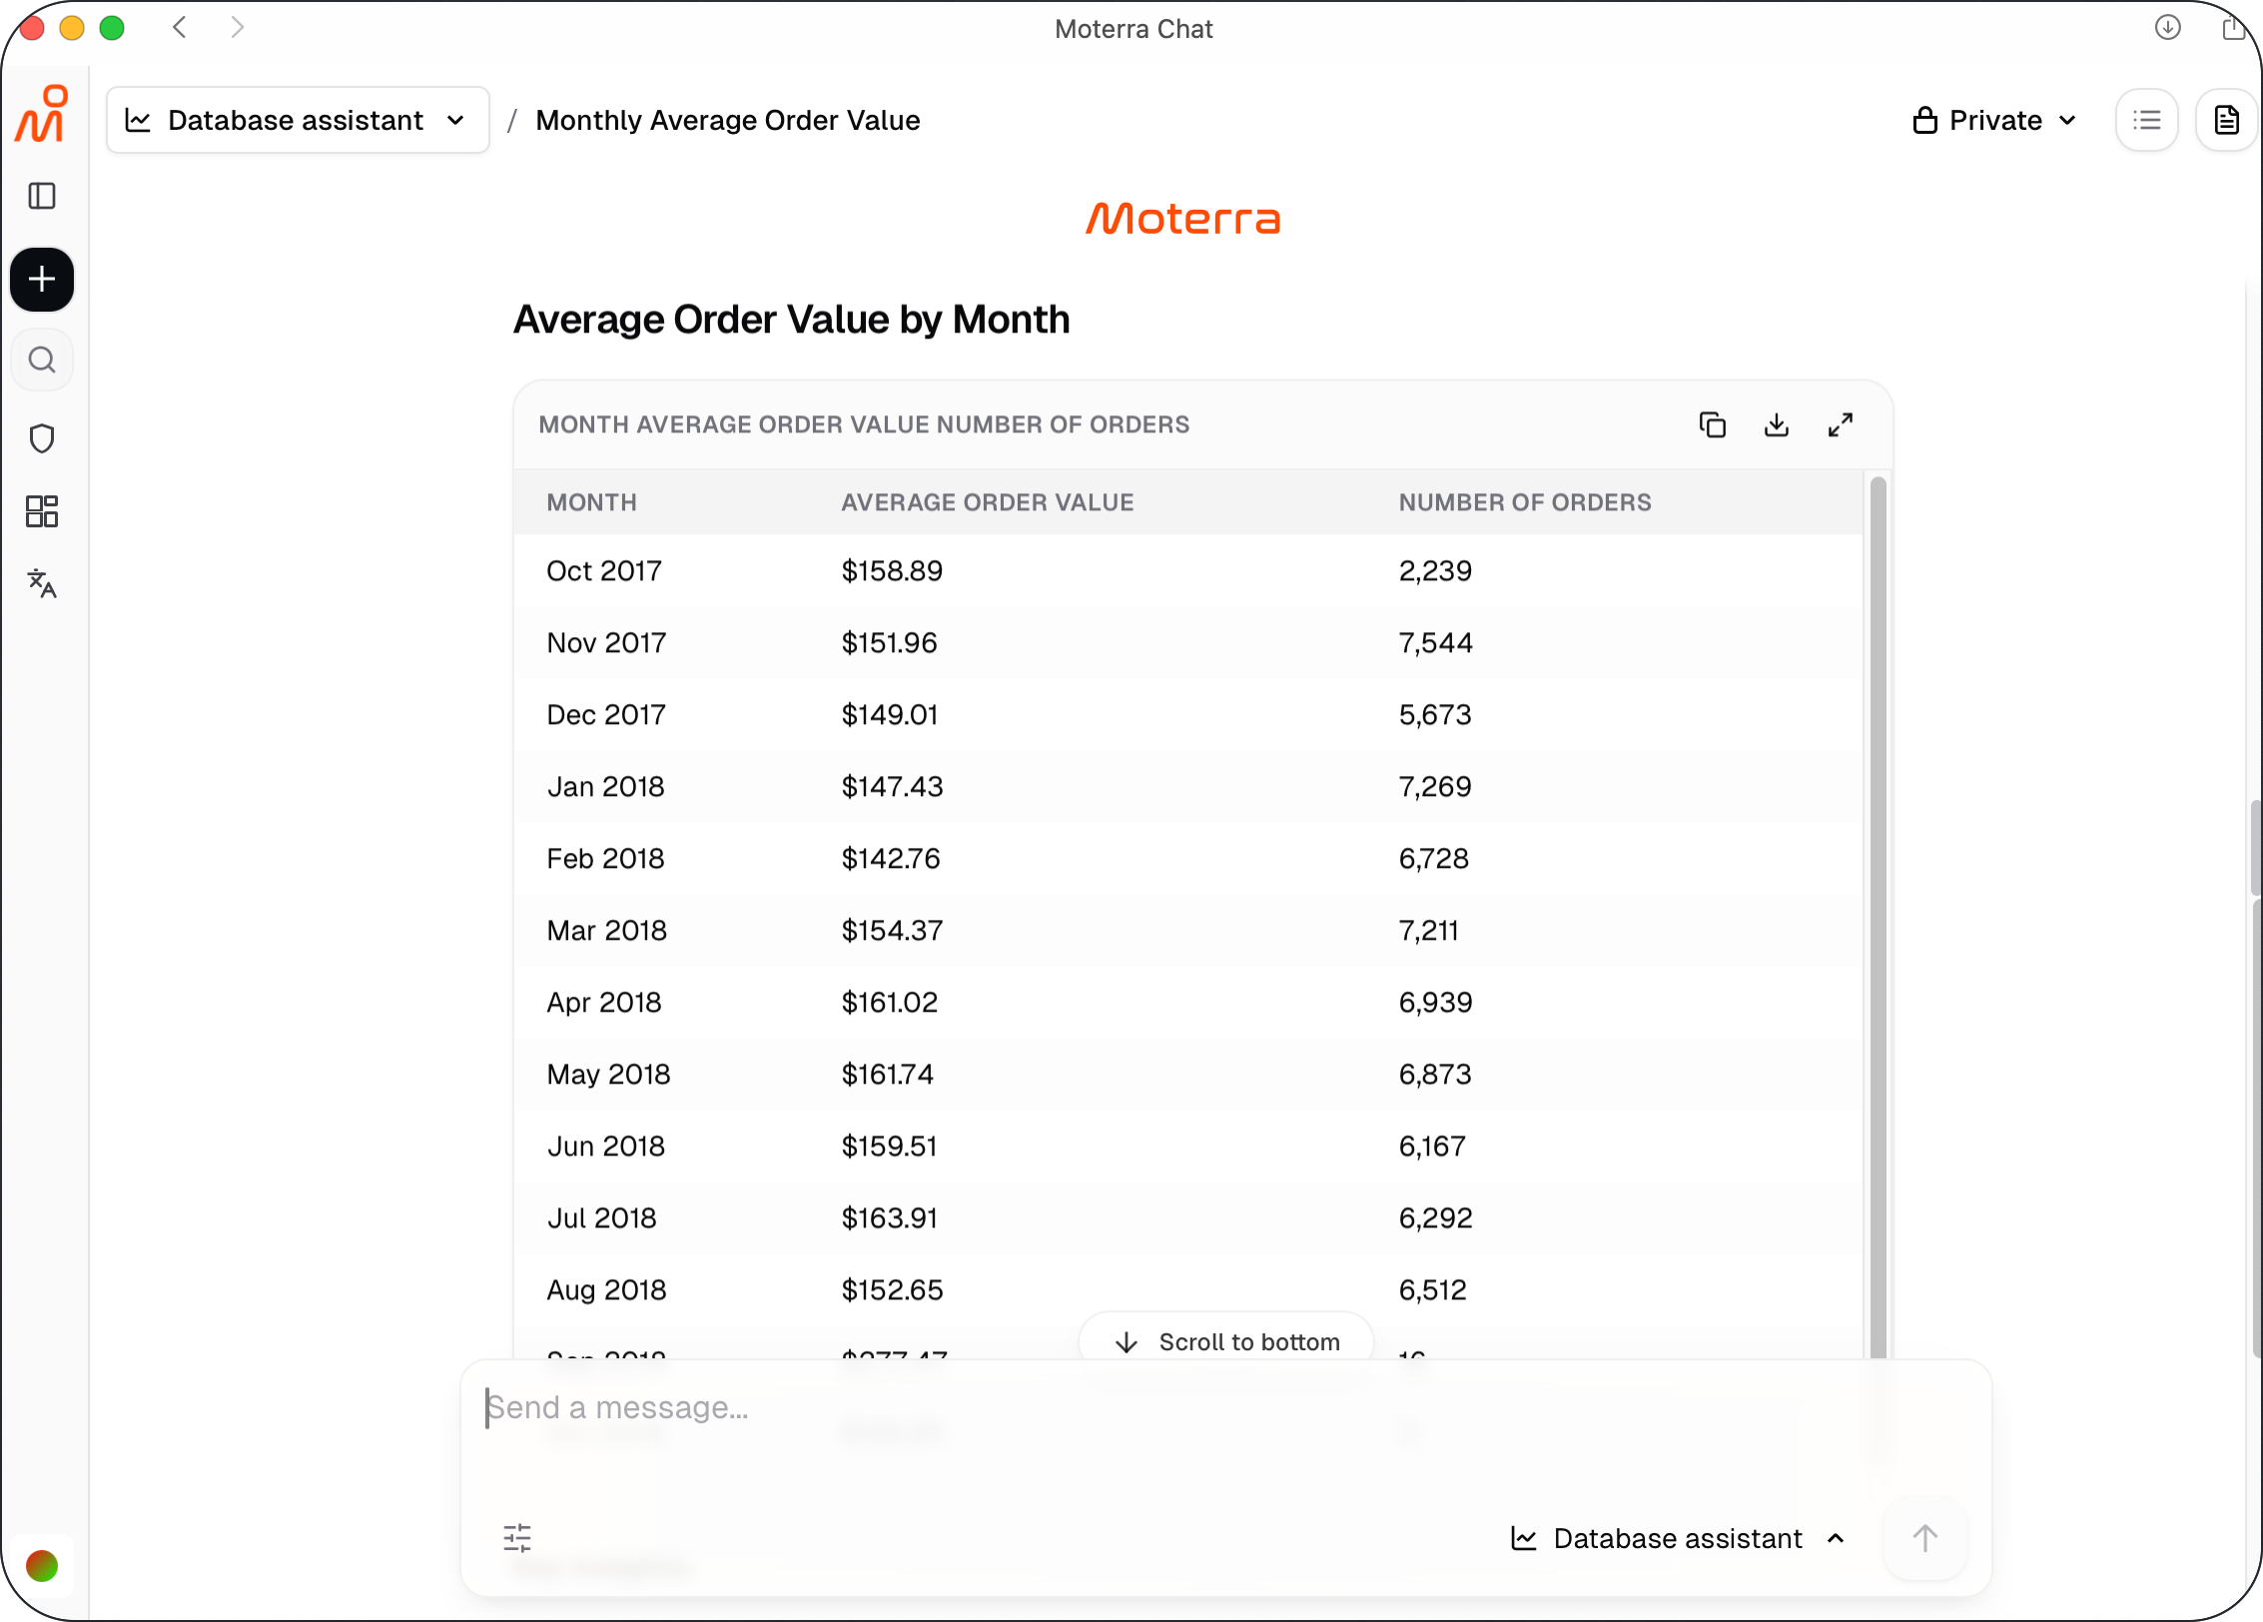The width and height of the screenshot is (2263, 1622).
Task: Click the May 2018 month cell
Action: tap(609, 1074)
